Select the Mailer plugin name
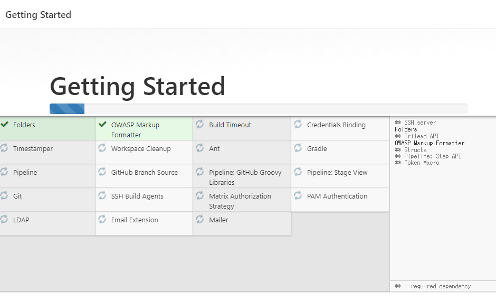 (x=218, y=220)
